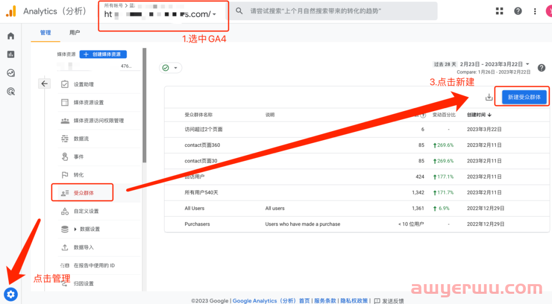Click the help question mark in header
This screenshot has width=552, height=304.
click(x=518, y=11)
